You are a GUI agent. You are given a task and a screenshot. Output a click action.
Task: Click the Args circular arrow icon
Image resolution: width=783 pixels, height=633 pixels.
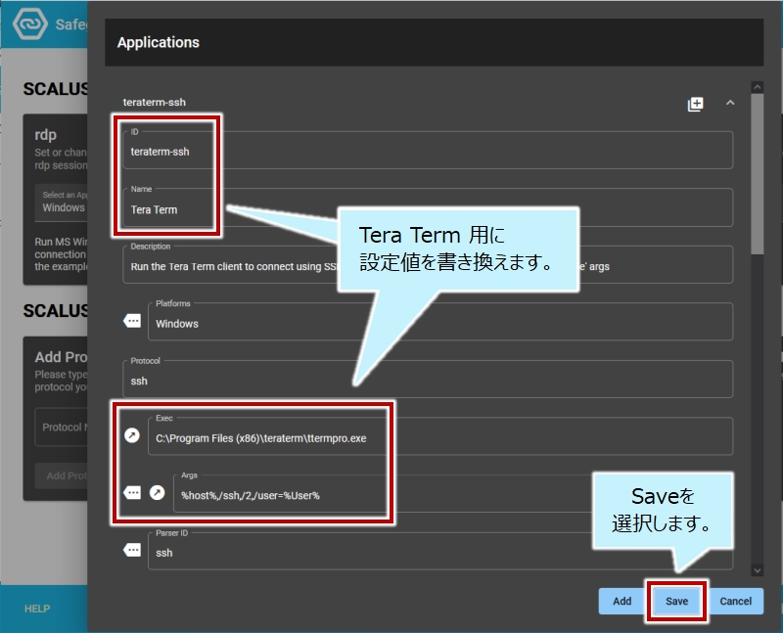[158, 493]
